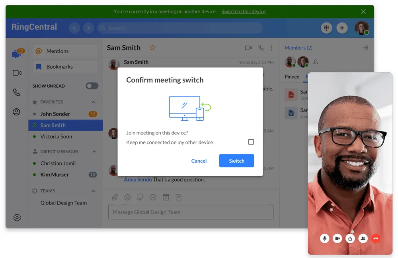Screen dimensions: 398x258
Task: End the call with red hang-up button
Action: (x=375, y=238)
